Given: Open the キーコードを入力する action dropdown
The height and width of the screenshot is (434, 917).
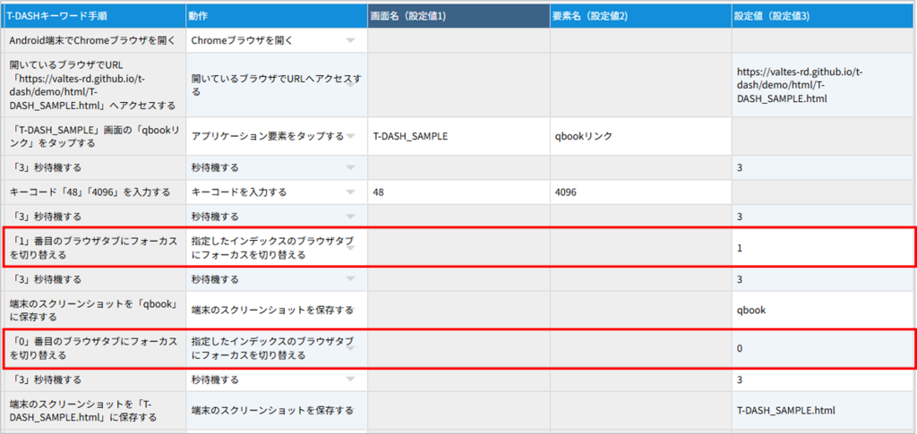Looking at the screenshot, I should [x=350, y=192].
